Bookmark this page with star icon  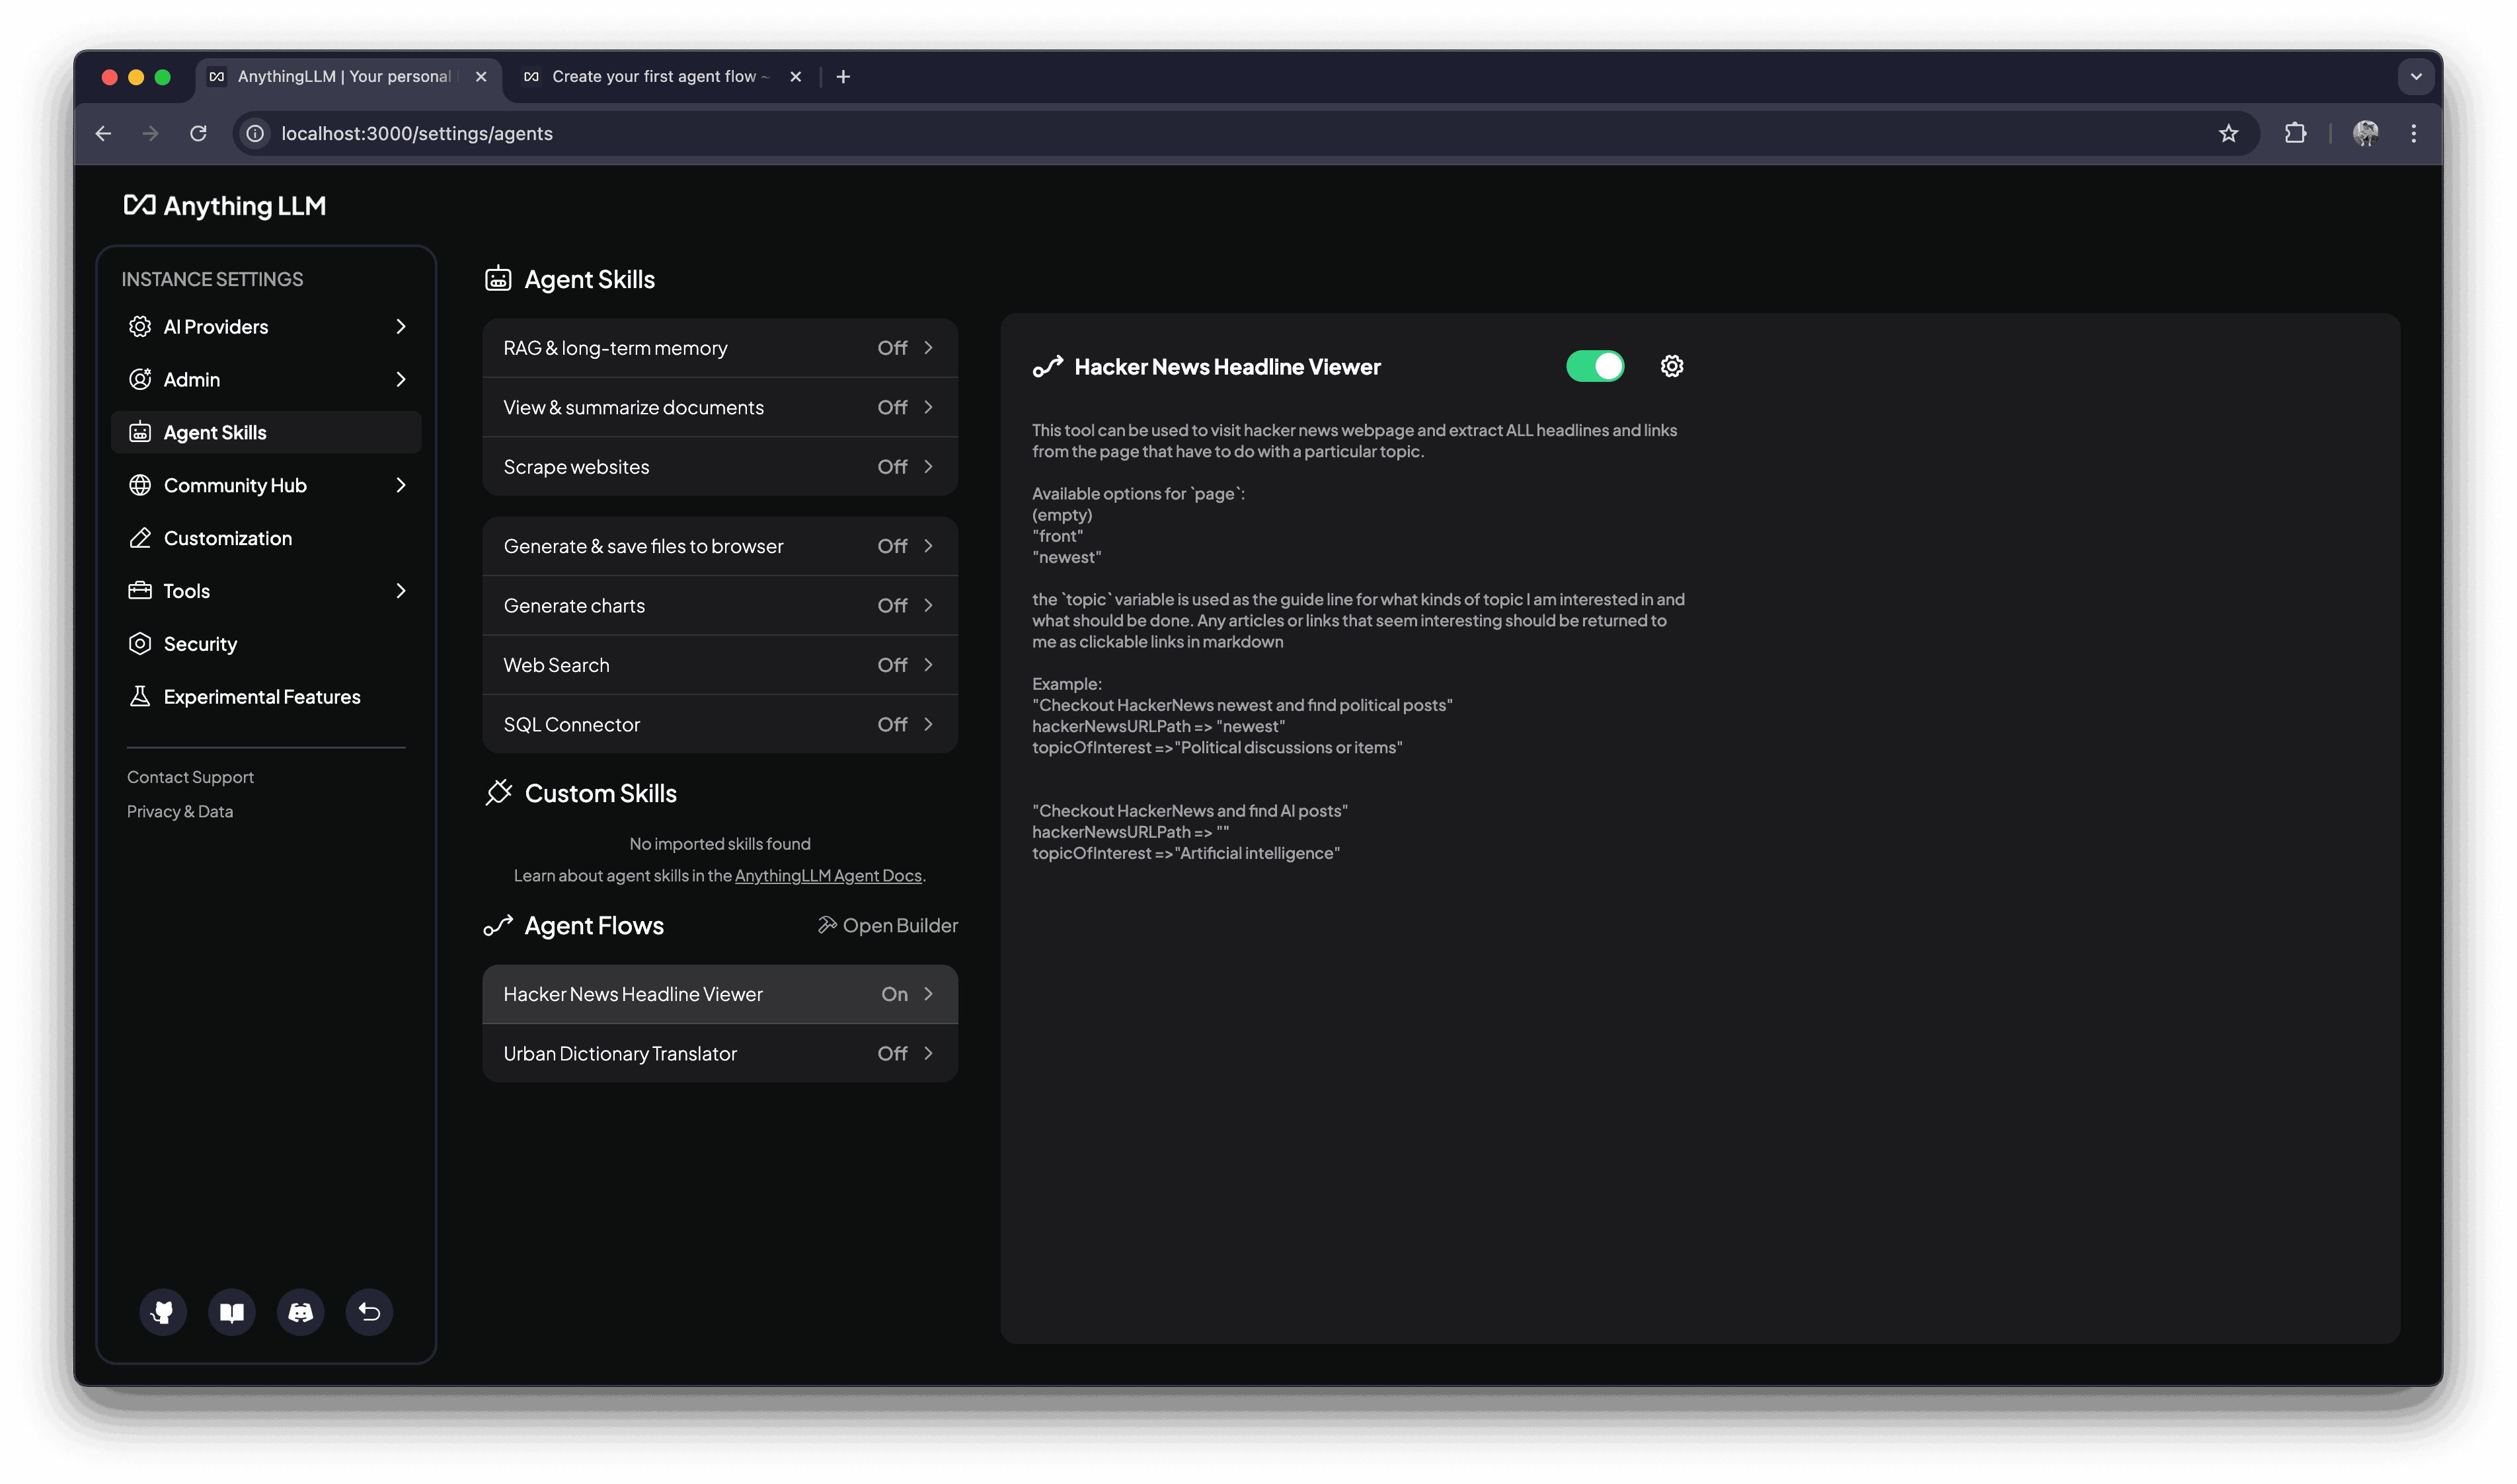(2228, 133)
